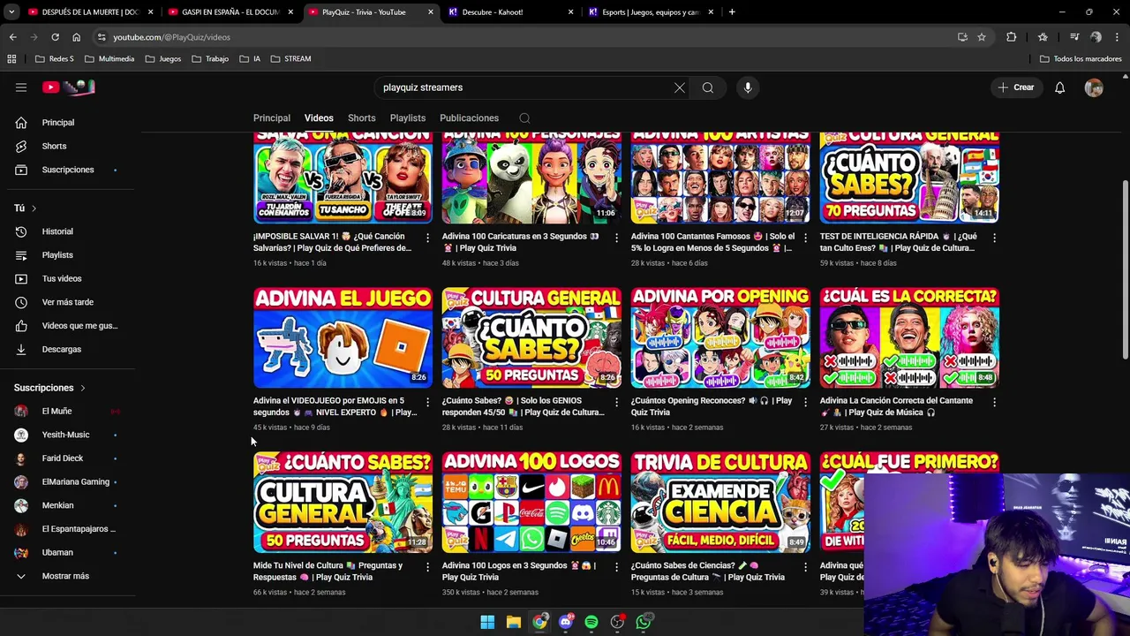Switch to the channel Principal tab
Viewport: 1130px width, 636px height.
[x=272, y=118]
